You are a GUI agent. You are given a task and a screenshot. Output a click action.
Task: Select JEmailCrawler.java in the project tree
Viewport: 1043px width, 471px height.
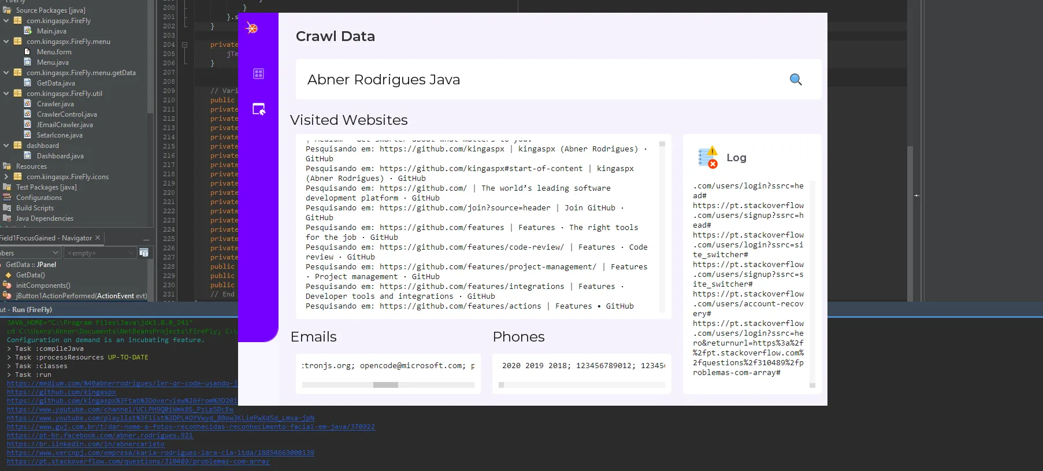click(65, 124)
